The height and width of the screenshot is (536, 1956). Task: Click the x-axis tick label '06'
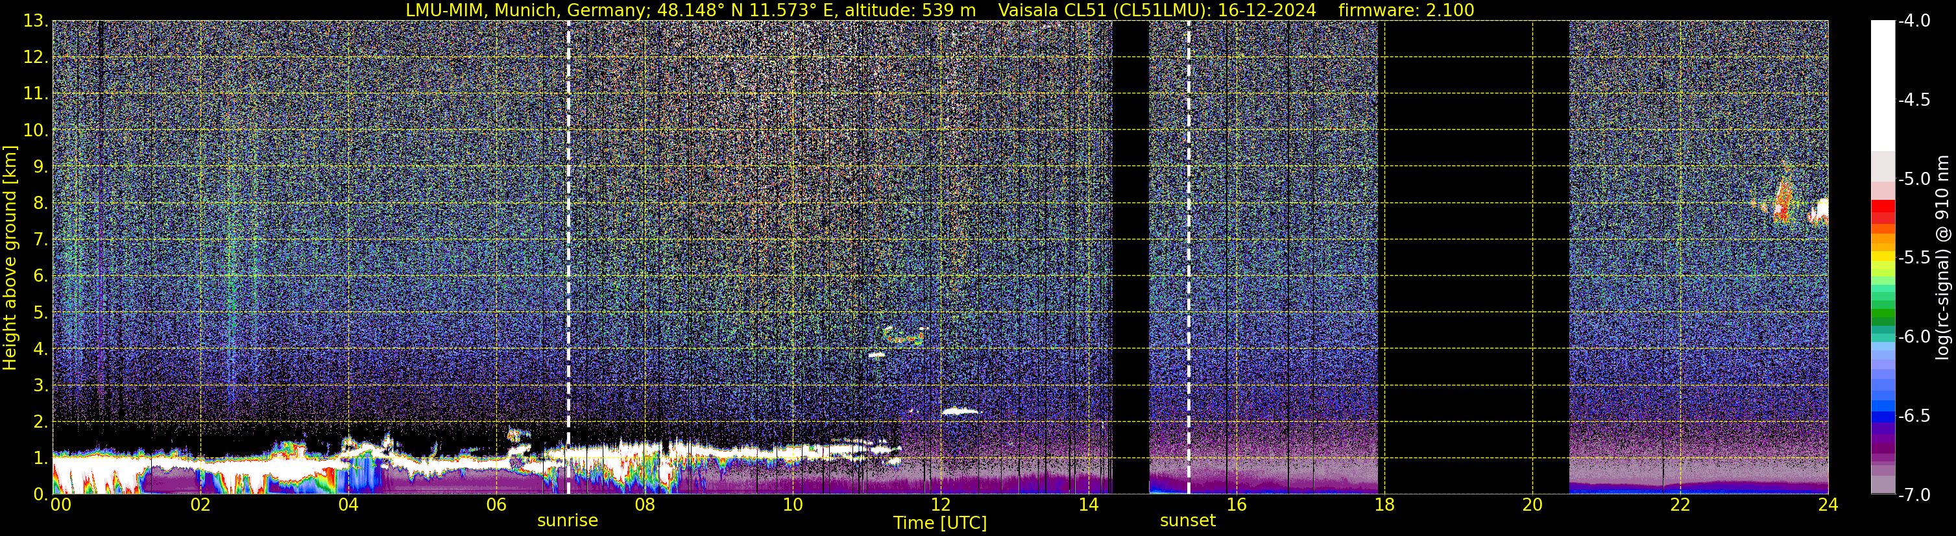pos(496,505)
